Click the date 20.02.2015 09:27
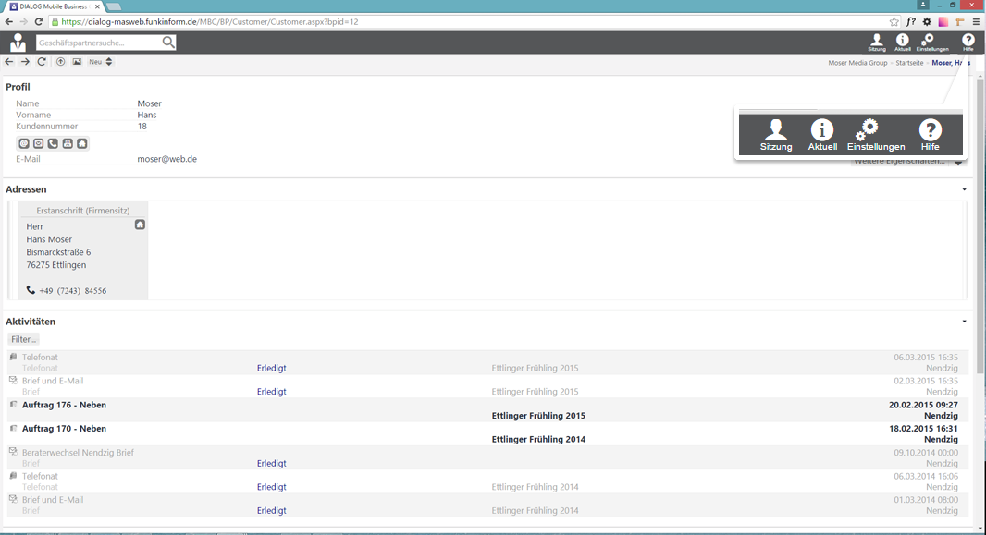The height and width of the screenshot is (535, 986). [x=923, y=405]
